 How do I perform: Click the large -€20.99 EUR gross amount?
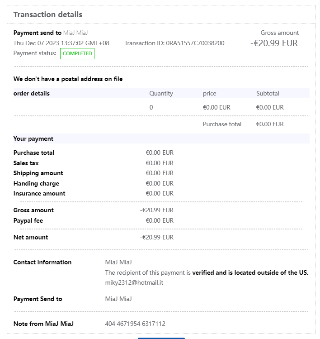(274, 43)
